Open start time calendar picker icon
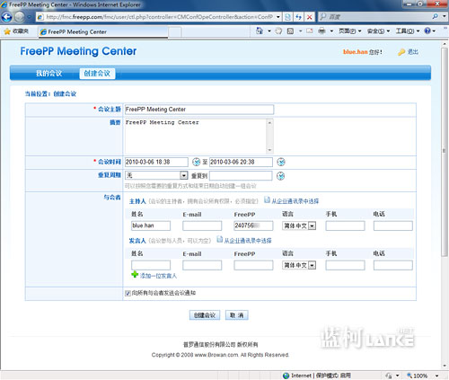 point(196,162)
